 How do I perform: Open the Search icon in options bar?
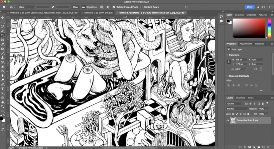point(258,7)
